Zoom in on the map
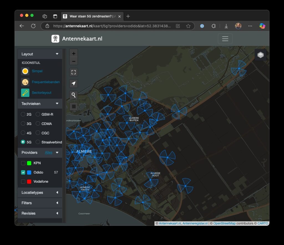 pyautogui.click(x=73, y=53)
